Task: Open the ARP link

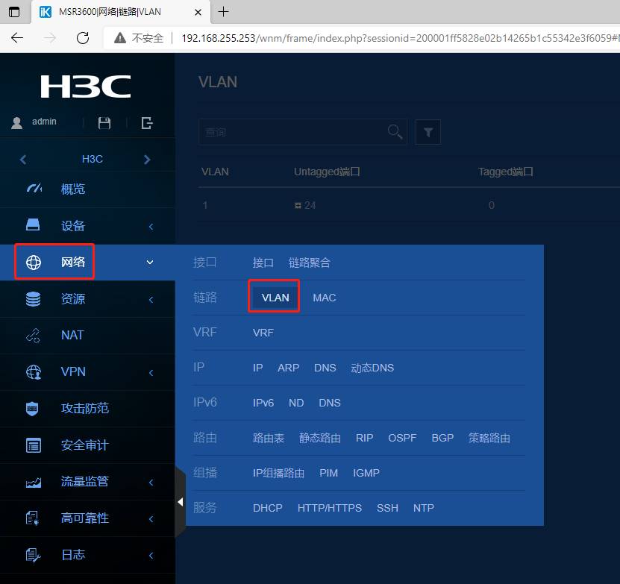Action: pyautogui.click(x=288, y=368)
